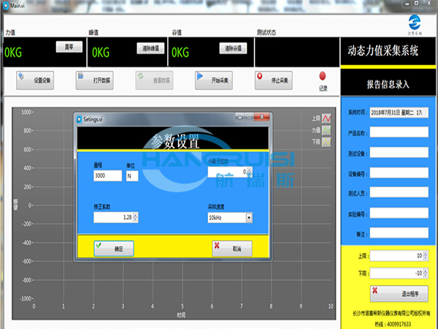This screenshot has height=329, width=438.
Task: Open the 采样速度 10kHz sampling rate dropdown
Action: pos(248,217)
